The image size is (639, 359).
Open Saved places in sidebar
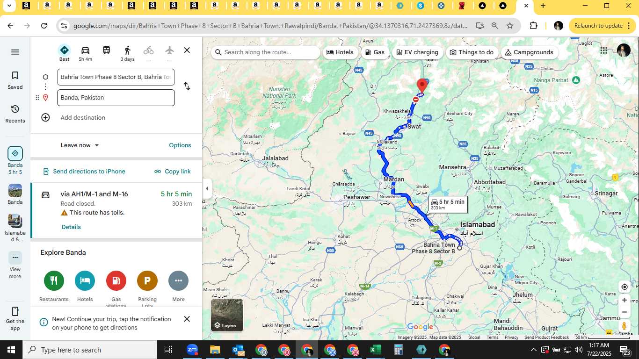pyautogui.click(x=15, y=80)
